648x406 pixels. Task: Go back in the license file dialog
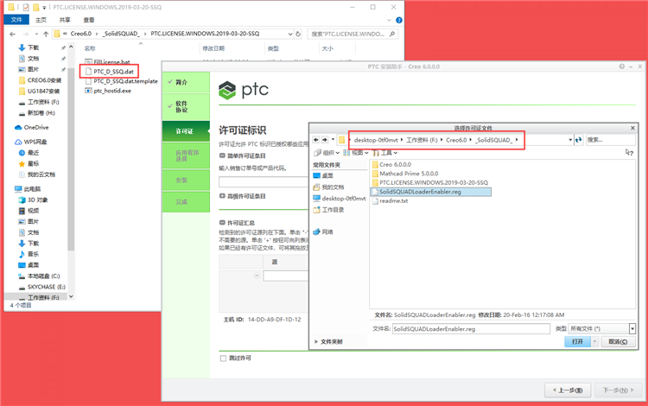(316, 140)
